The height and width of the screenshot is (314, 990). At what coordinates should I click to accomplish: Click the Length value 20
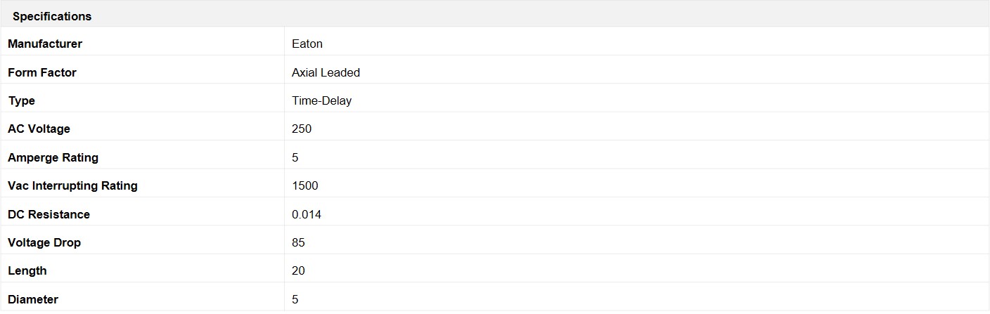[299, 270]
